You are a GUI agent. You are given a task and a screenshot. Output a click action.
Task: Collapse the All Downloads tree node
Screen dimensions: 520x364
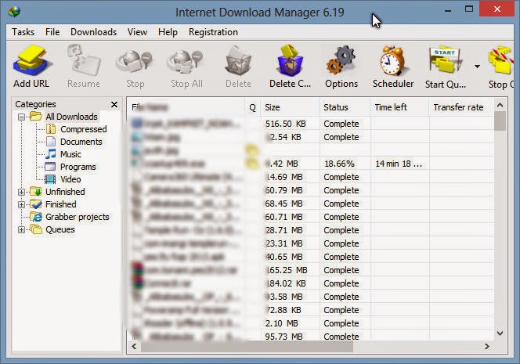click(x=22, y=117)
